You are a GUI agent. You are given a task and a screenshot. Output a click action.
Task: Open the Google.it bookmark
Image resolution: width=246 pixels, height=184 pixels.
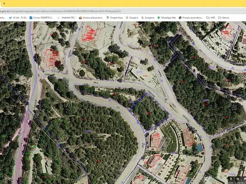pos(133,18)
